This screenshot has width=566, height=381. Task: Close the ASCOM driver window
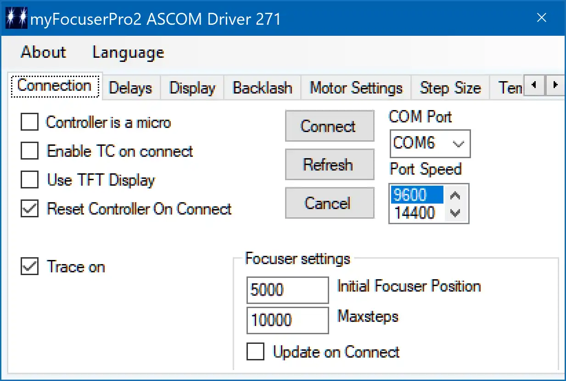(542, 18)
